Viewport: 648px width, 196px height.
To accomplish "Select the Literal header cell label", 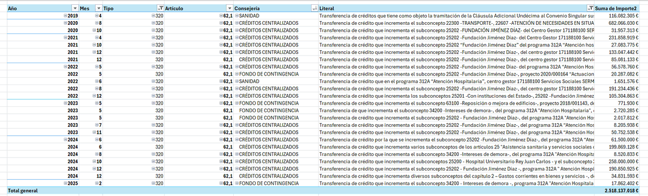I will pyautogui.click(x=326, y=9).
